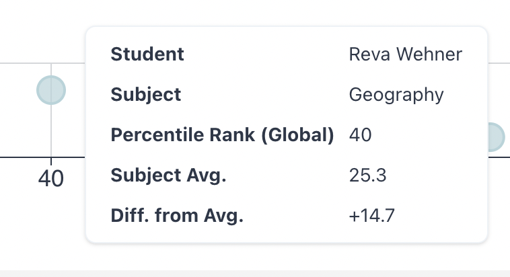The width and height of the screenshot is (510, 277).
Task: Click the Student label in tooltip
Action: coord(147,54)
